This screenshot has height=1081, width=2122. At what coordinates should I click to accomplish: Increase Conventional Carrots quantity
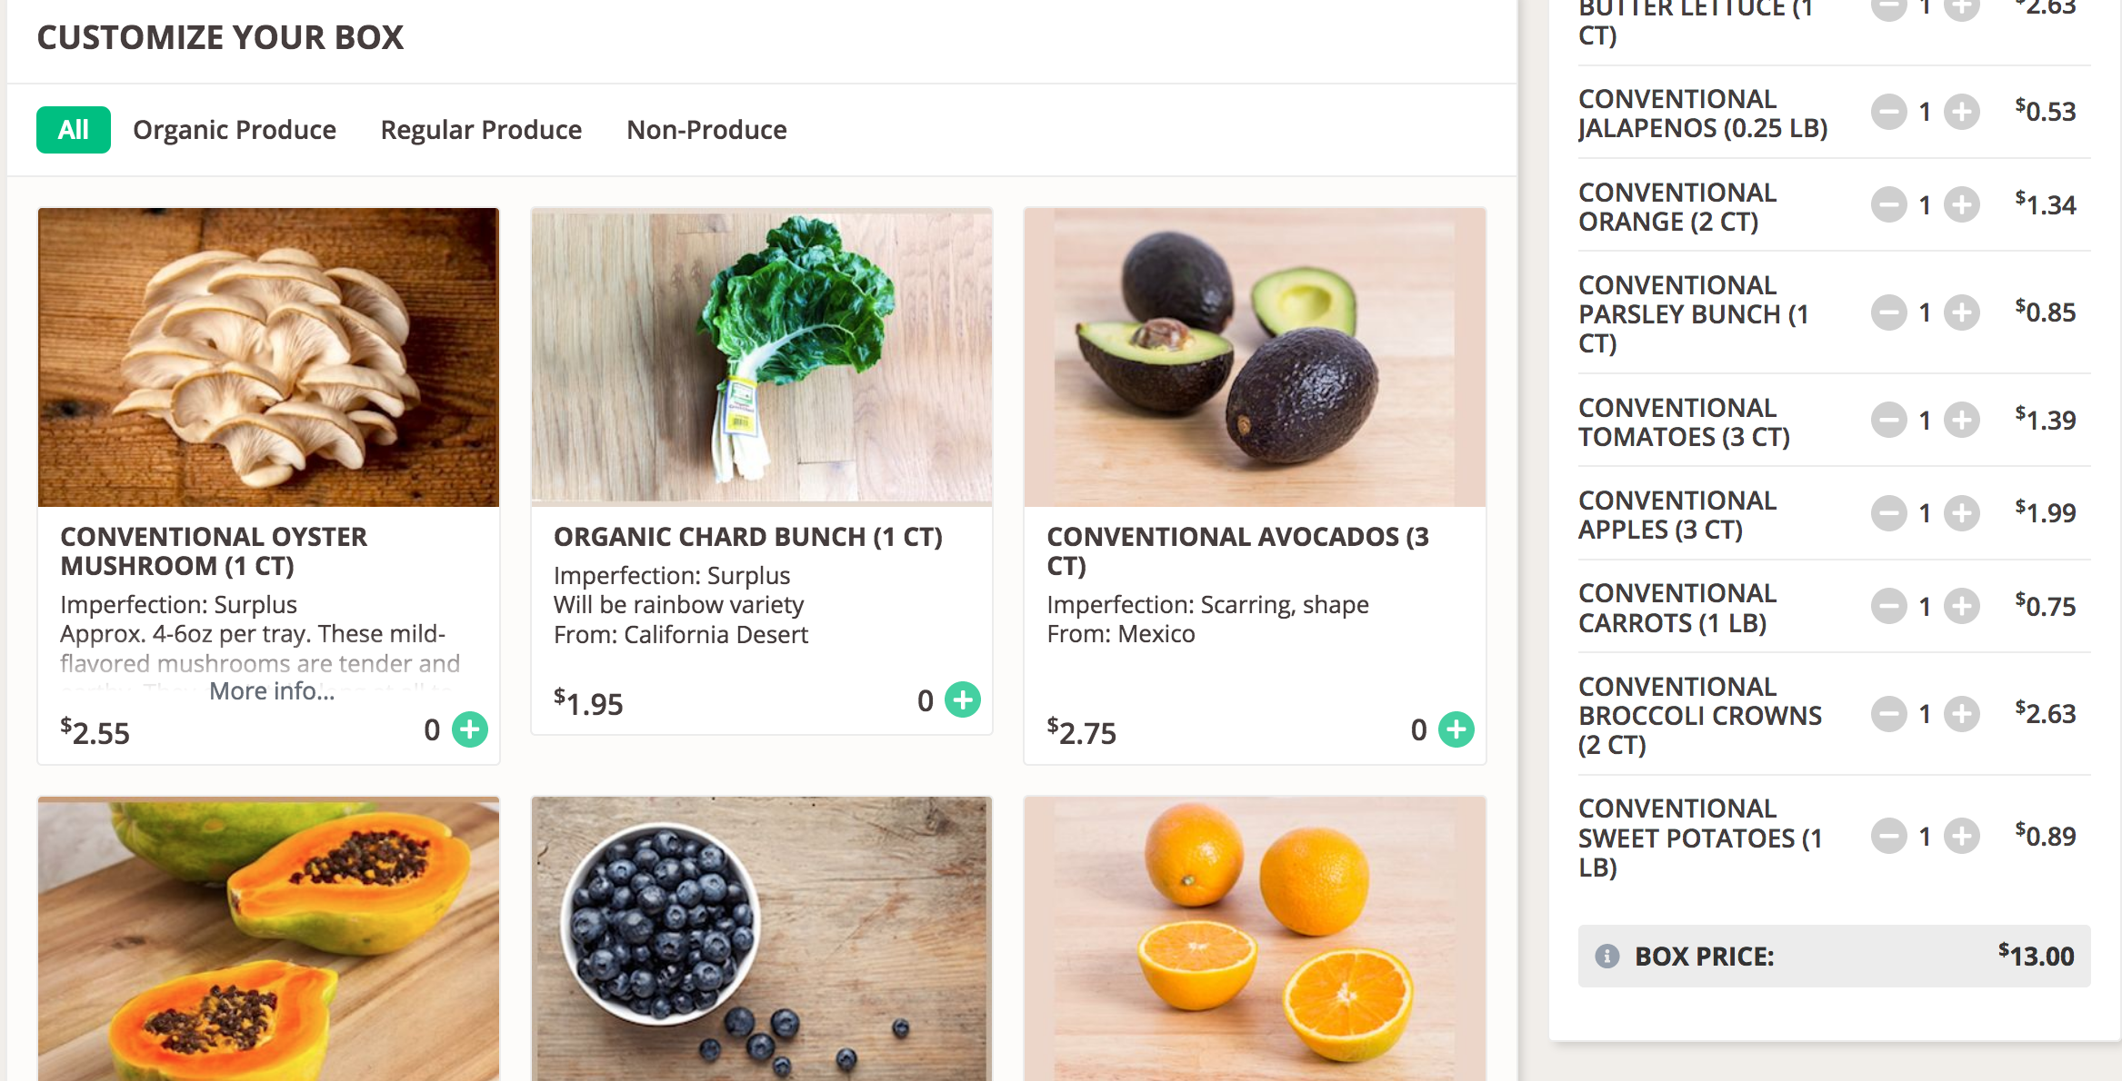click(1962, 607)
